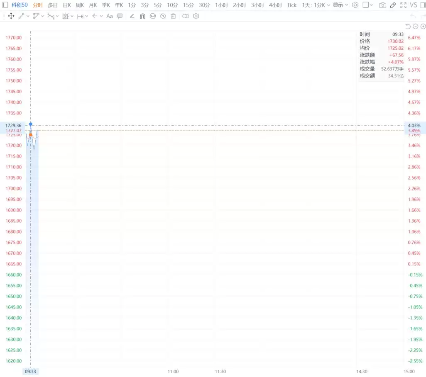Image resolution: width=426 pixels, height=377 pixels.
Task: Select the polygon shape drawing tool
Action: pyautogui.click(x=36, y=16)
